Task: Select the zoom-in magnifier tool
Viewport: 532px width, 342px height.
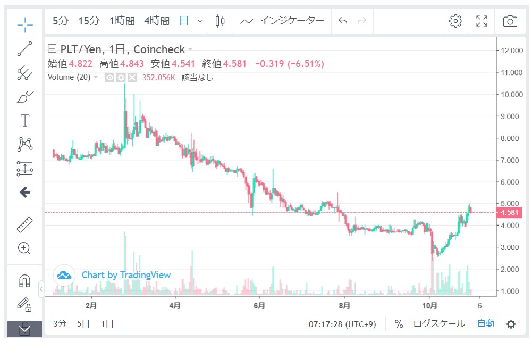Action: coord(24,248)
